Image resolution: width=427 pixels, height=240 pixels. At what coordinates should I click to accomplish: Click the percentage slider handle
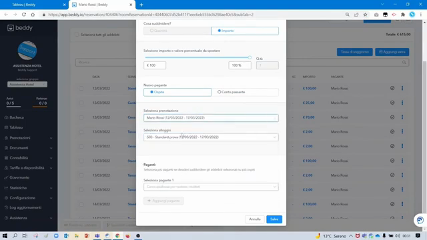point(250,57)
